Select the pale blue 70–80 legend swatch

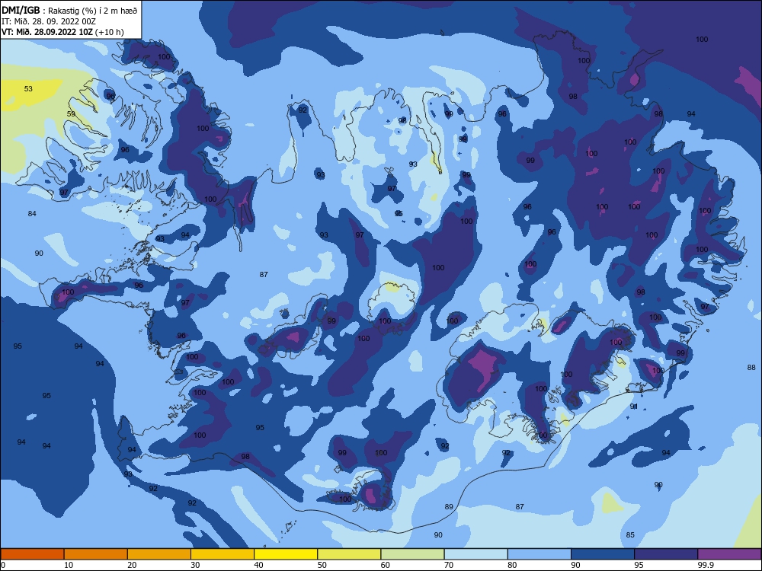tap(475, 554)
